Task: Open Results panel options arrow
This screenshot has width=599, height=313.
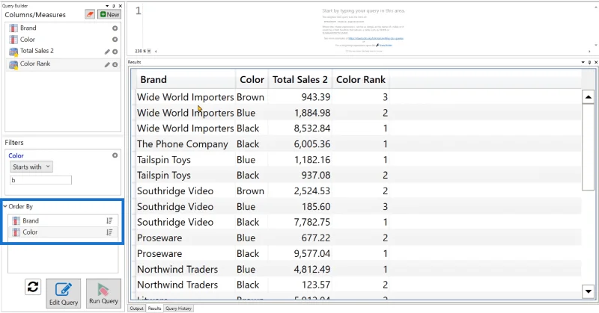Action: coord(583,62)
